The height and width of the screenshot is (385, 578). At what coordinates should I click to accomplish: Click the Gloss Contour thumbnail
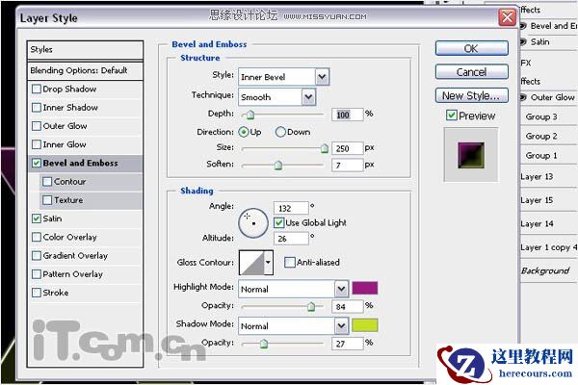click(x=251, y=263)
